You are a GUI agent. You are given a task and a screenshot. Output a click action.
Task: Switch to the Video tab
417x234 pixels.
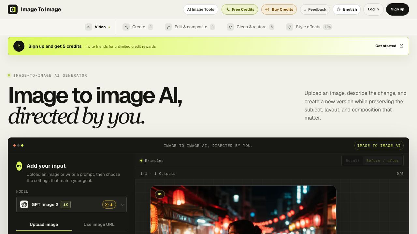98,27
